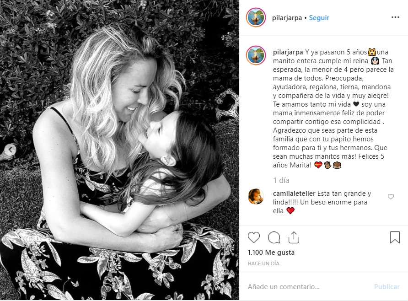The width and height of the screenshot is (408, 301).
Task: Open pilarjarpa username link in the header
Action: point(287,18)
